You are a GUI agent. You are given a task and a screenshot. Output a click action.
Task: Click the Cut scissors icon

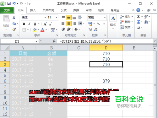point(14,17)
